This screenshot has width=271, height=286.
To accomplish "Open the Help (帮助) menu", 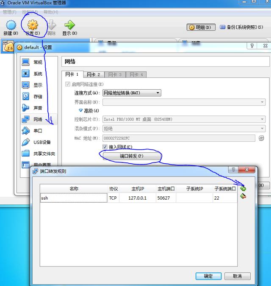I will pyautogui.click(x=51, y=12).
